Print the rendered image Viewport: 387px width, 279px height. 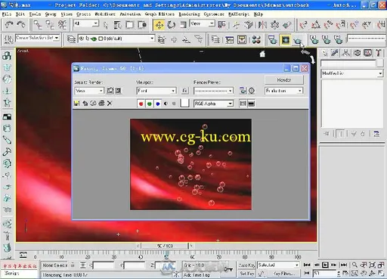pos(101,103)
